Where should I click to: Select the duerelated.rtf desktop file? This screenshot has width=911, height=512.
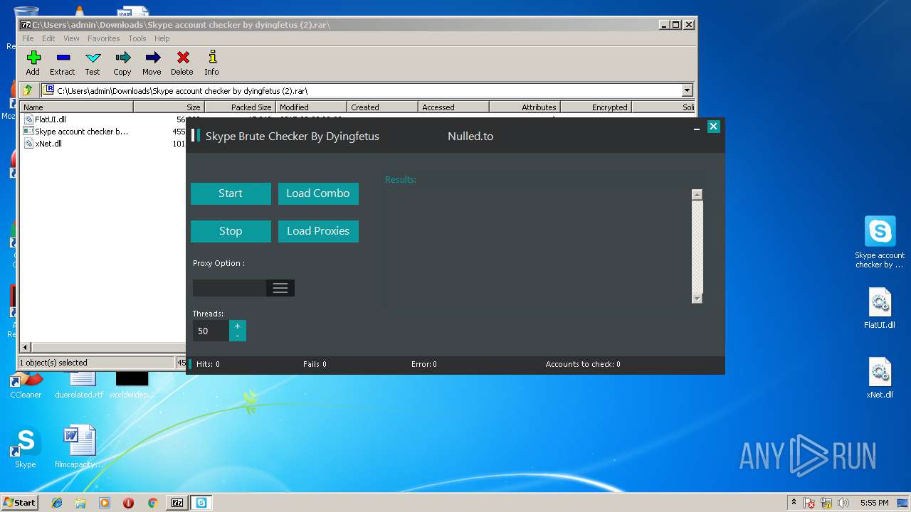[x=79, y=386]
